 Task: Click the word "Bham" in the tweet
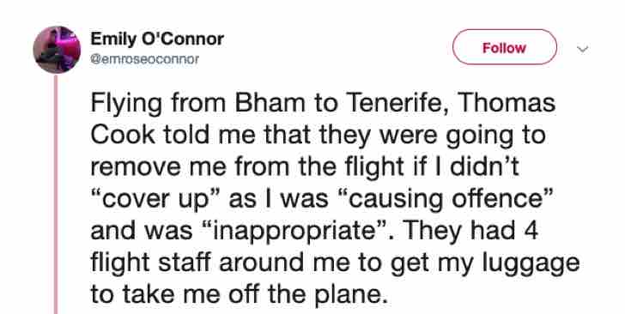[x=269, y=102]
